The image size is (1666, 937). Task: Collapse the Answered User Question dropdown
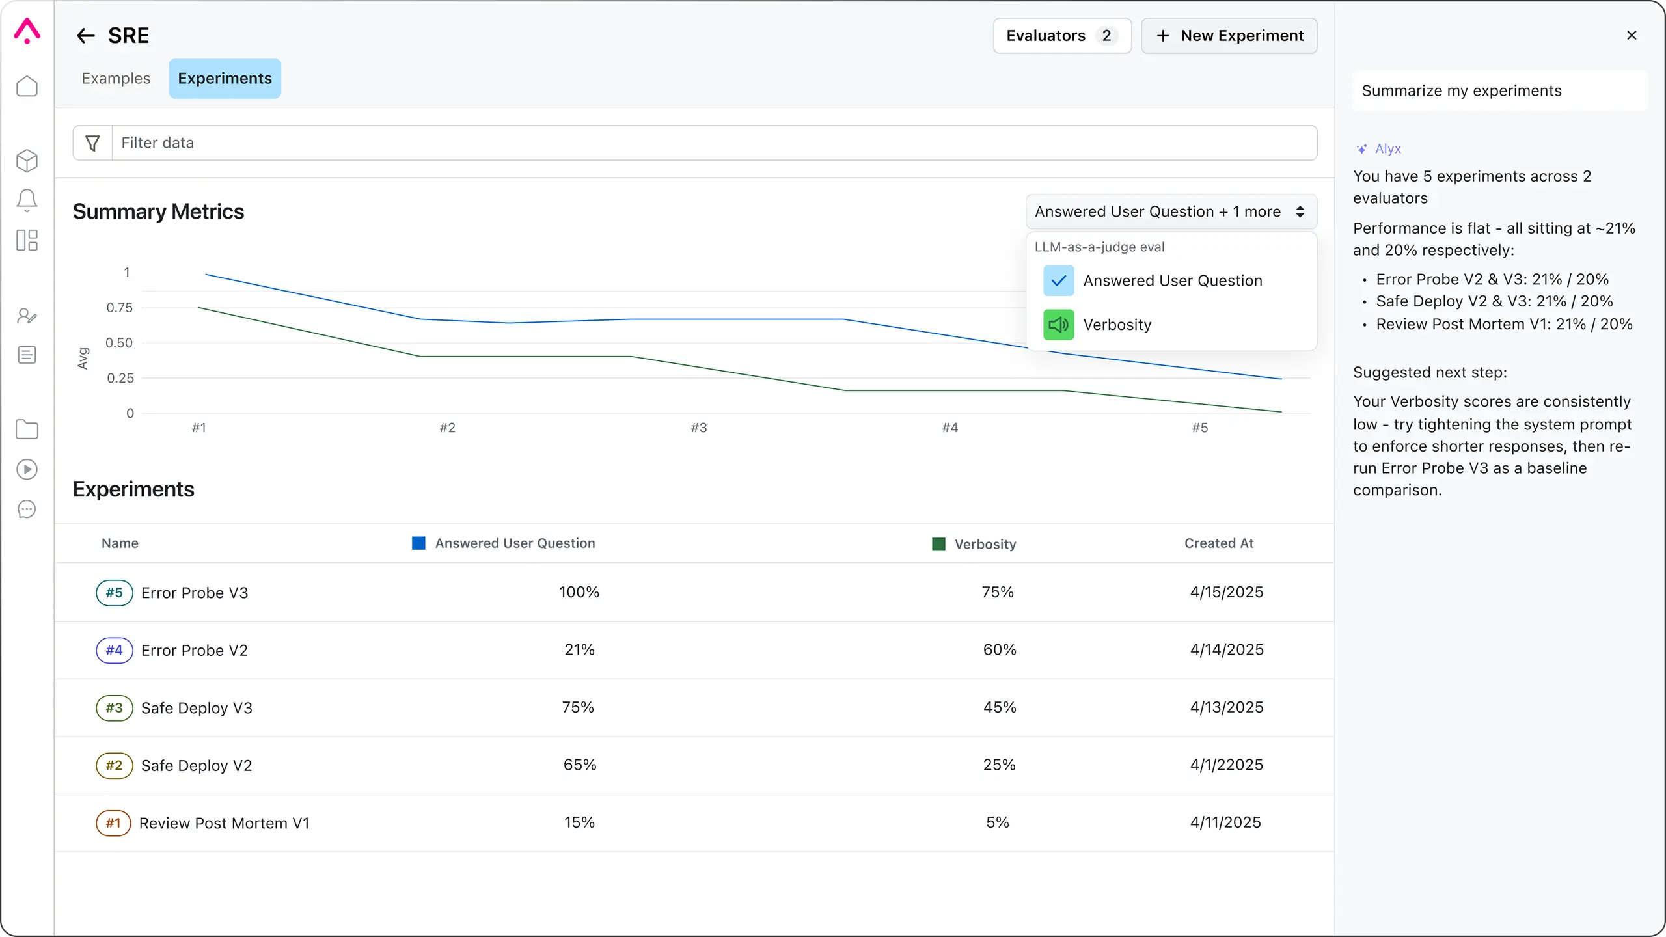pyautogui.click(x=1171, y=211)
